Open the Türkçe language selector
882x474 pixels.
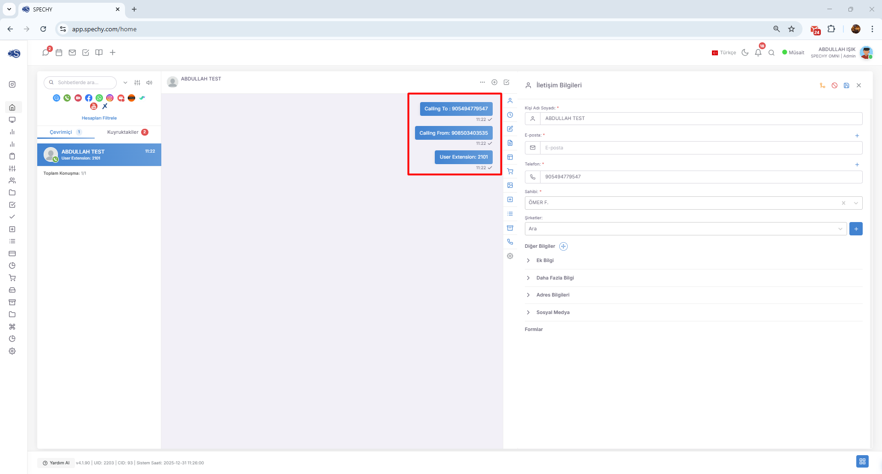coord(724,52)
